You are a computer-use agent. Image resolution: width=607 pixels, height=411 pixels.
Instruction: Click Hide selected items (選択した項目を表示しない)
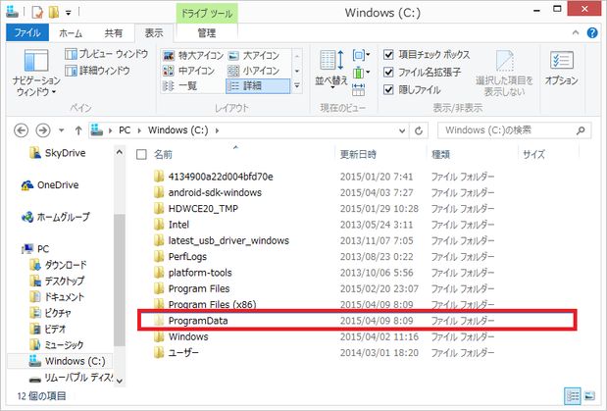pos(504,74)
